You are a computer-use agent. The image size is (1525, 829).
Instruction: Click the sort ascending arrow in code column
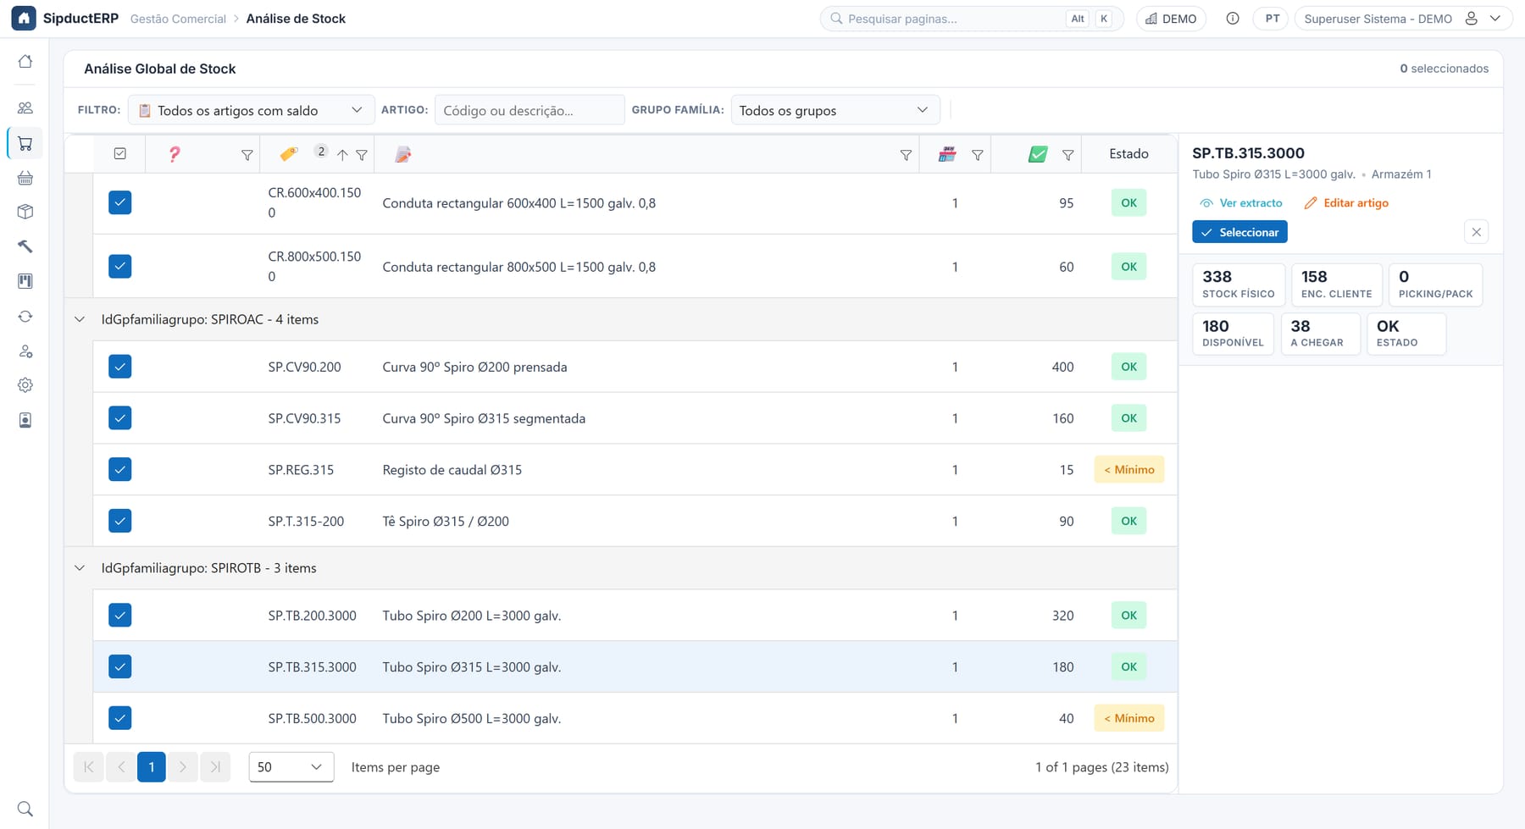[342, 155]
